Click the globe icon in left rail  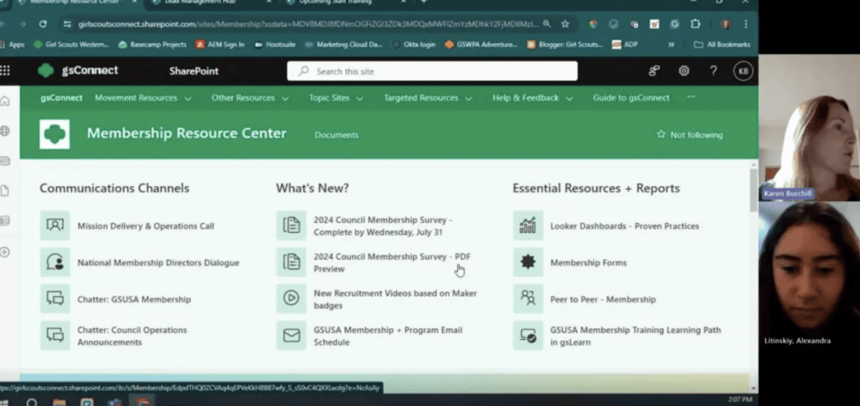[x=5, y=131]
